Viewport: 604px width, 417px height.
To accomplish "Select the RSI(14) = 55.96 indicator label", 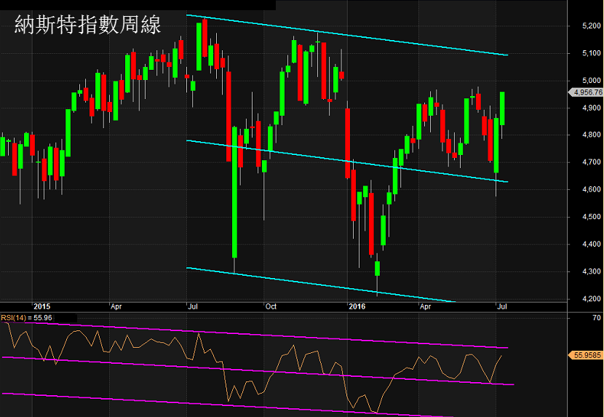I will [x=27, y=318].
